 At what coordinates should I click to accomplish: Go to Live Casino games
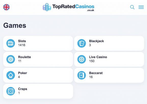tap(109, 59)
